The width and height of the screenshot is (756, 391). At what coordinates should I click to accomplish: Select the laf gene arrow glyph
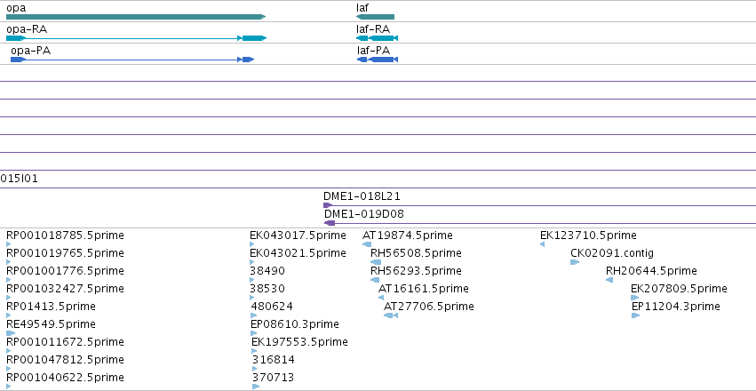(x=375, y=17)
